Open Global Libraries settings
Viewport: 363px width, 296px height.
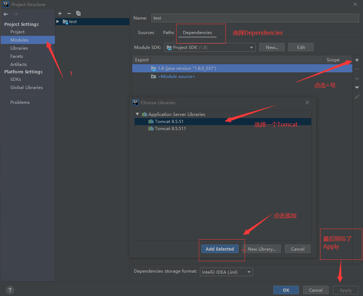[26, 88]
